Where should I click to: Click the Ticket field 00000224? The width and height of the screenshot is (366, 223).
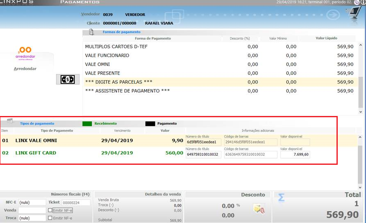(x=76, y=203)
